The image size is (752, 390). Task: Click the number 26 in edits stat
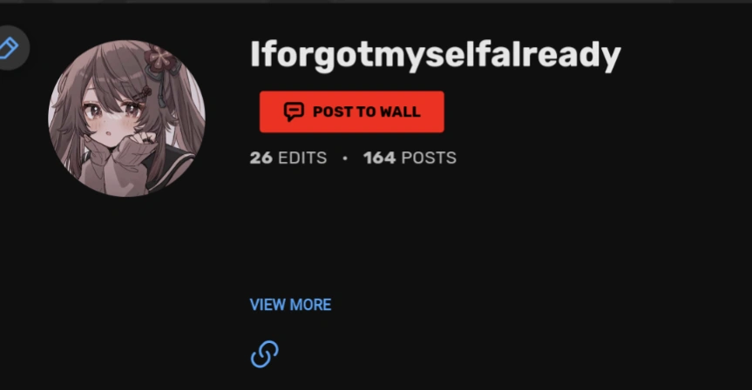pyautogui.click(x=261, y=158)
